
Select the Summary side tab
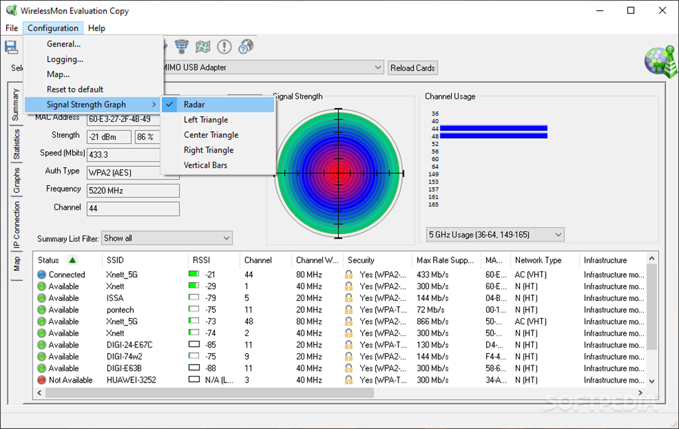[x=15, y=104]
